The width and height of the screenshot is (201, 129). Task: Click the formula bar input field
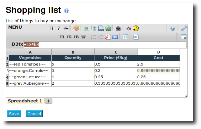tap(105, 45)
